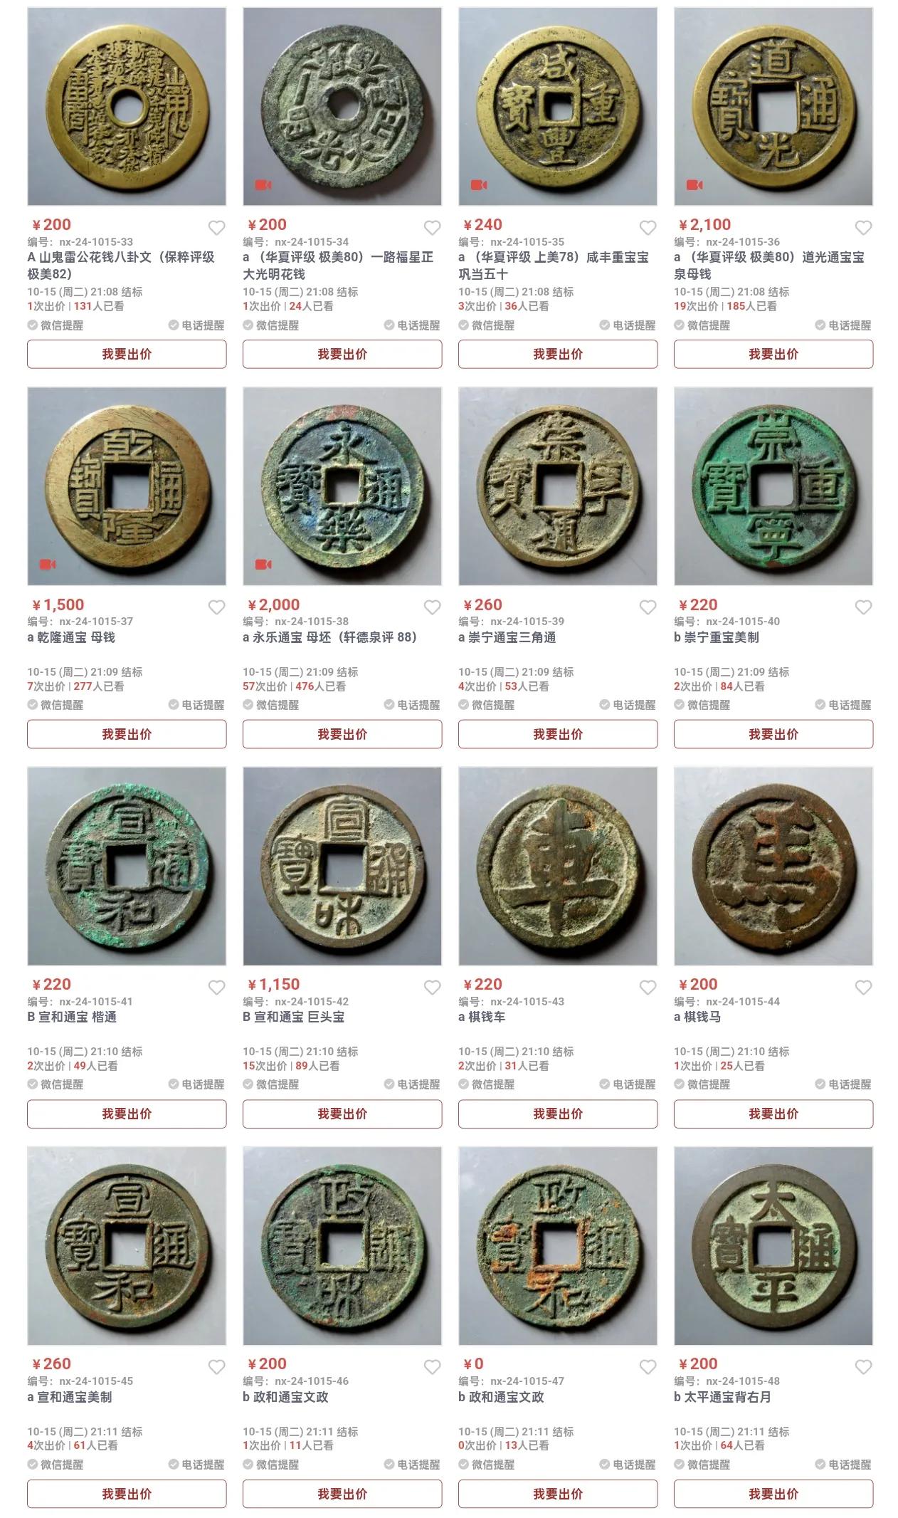Open title link B 宣和通宝 楷通
898x1518 pixels.
[x=72, y=1017]
